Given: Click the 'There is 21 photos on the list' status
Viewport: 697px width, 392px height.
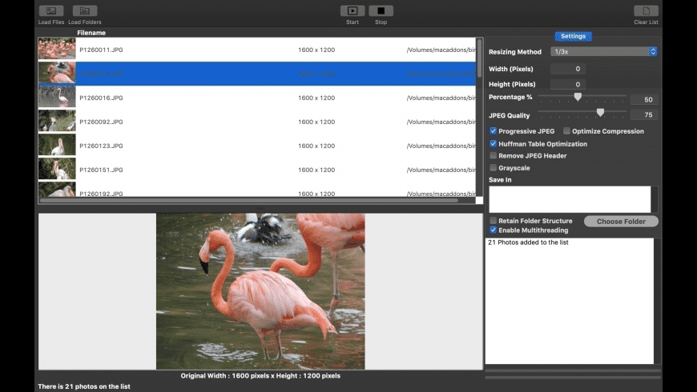Looking at the screenshot, I should (x=84, y=386).
